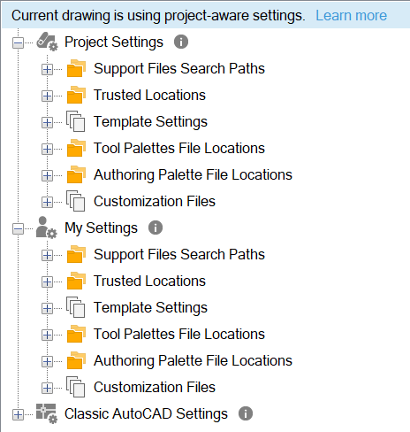The height and width of the screenshot is (432, 410).
Task: Select the My Settings label
Action: pyautogui.click(x=101, y=228)
